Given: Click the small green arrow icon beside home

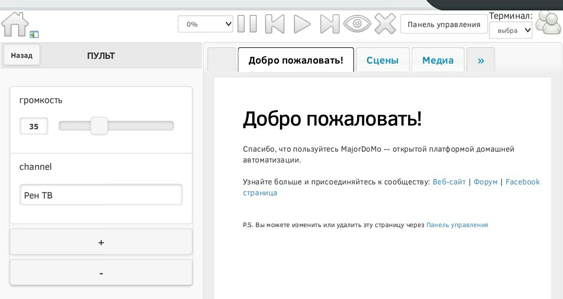Looking at the screenshot, I should (34, 34).
